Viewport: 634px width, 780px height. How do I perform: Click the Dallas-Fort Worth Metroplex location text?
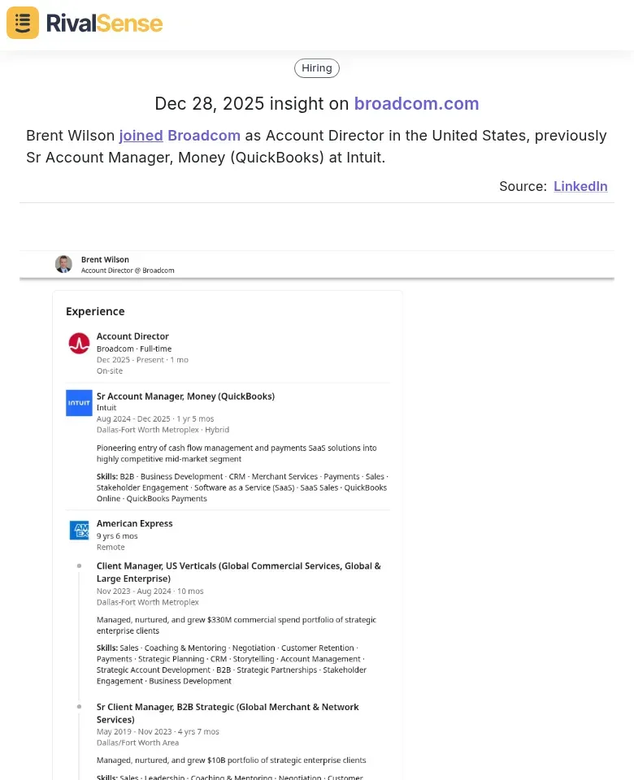tap(146, 429)
